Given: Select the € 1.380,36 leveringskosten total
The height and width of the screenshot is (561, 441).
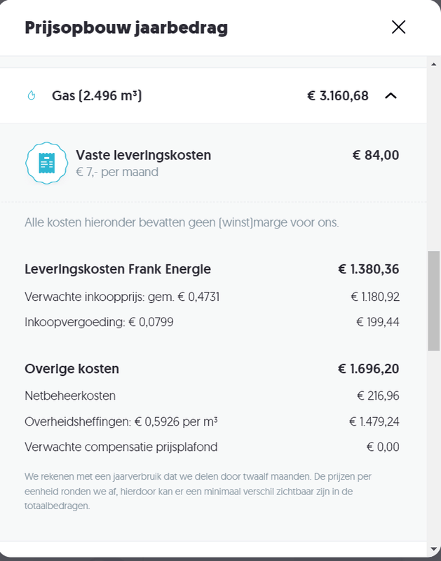Looking at the screenshot, I should tap(368, 269).
